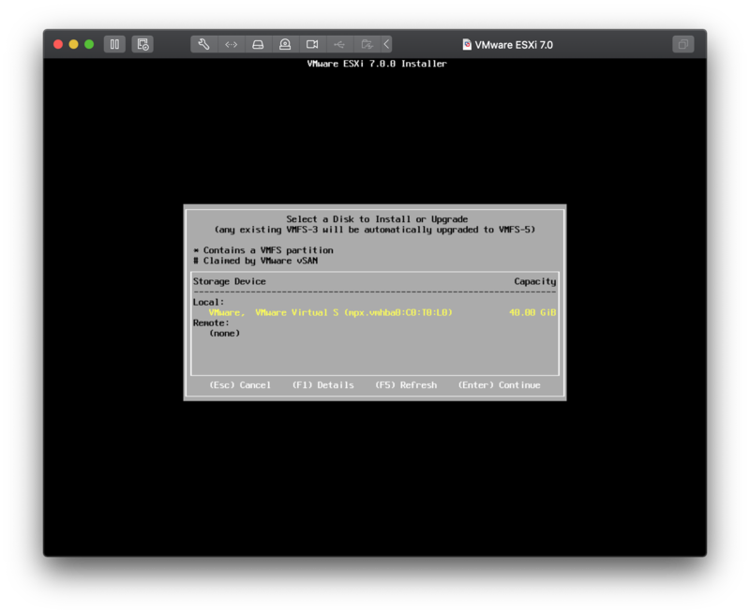The height and width of the screenshot is (614, 750).
Task: Click the CD/DVD drive icon
Action: pyautogui.click(x=285, y=44)
